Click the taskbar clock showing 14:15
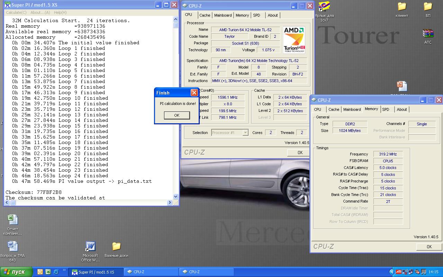 click(x=433, y=272)
